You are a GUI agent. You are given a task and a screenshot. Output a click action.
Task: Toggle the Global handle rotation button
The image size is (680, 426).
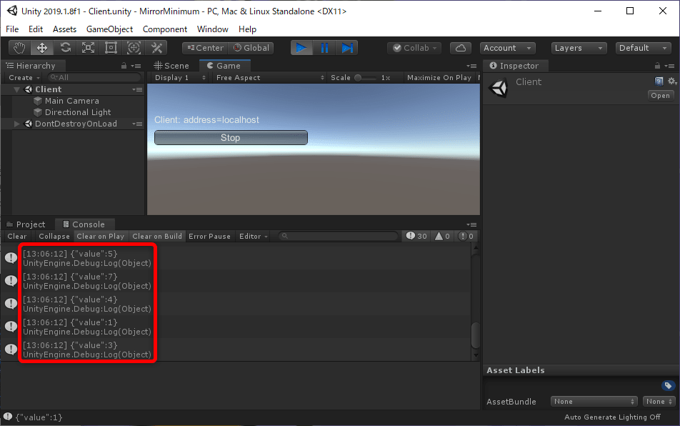pos(251,48)
